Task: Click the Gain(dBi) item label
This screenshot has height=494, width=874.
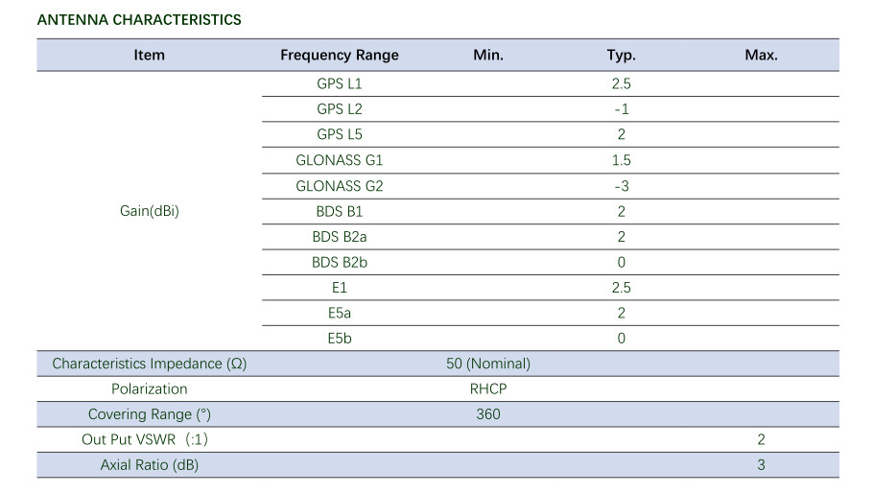Action: coord(149,211)
